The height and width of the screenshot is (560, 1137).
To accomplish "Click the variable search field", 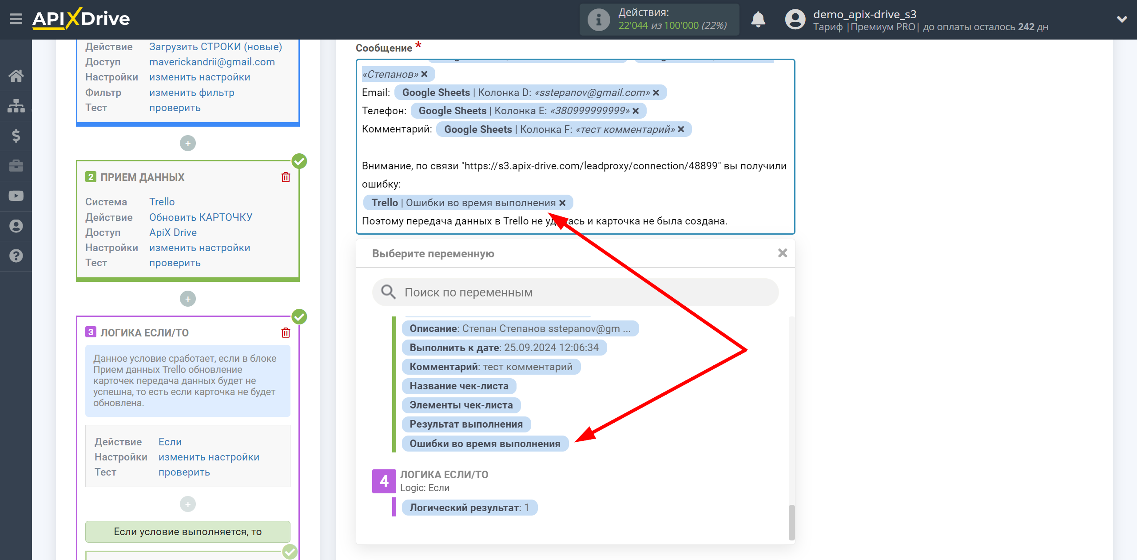I will (x=576, y=292).
